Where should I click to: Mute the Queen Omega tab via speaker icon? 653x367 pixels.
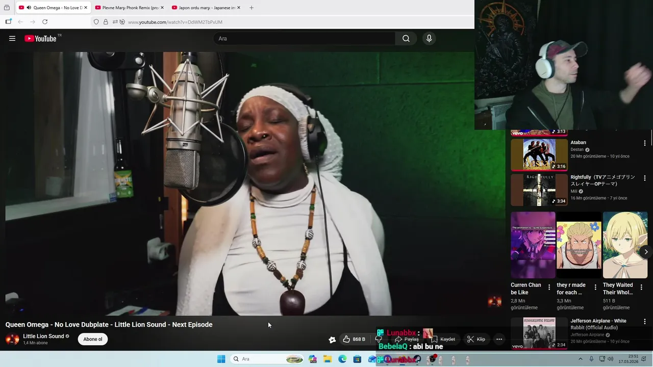(x=29, y=8)
